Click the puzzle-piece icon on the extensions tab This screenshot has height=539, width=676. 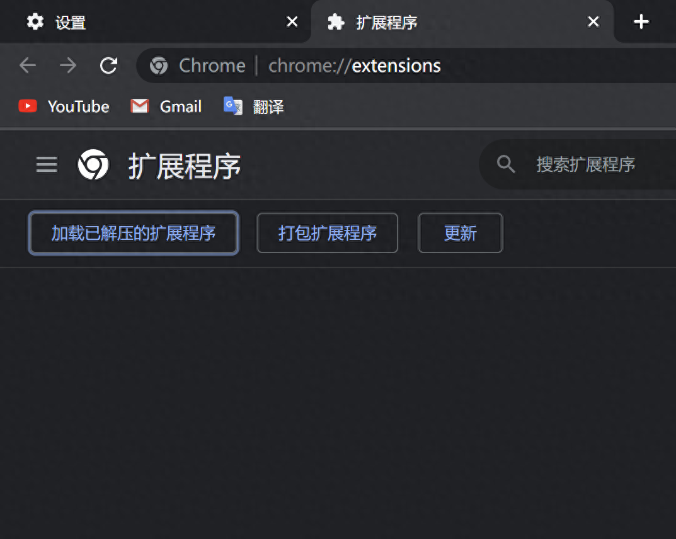(335, 21)
